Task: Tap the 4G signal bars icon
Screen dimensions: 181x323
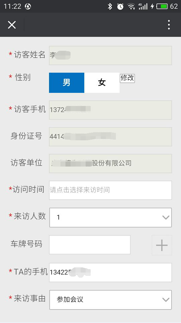Action: [143, 6]
